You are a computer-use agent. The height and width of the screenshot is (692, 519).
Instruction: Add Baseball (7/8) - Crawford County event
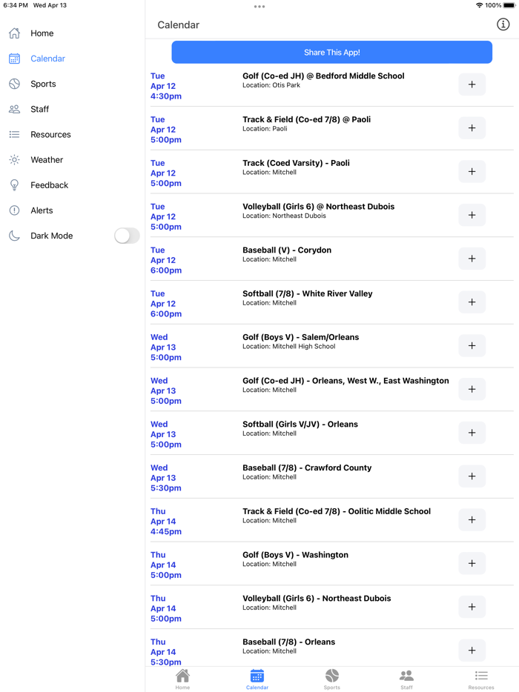472,476
